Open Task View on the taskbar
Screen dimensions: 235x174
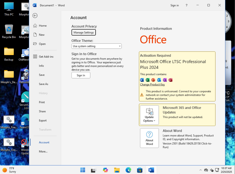point(94,170)
